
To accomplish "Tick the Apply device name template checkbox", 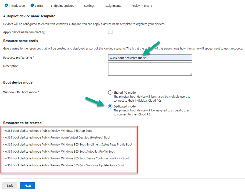I will pyautogui.click(x=110, y=32).
